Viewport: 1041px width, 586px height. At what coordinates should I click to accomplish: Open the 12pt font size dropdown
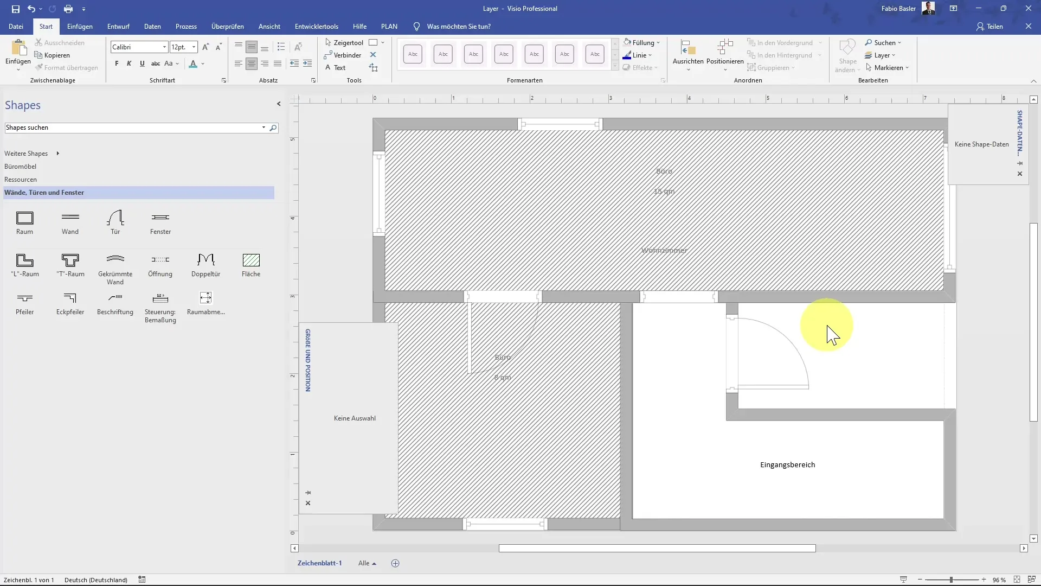pos(194,47)
